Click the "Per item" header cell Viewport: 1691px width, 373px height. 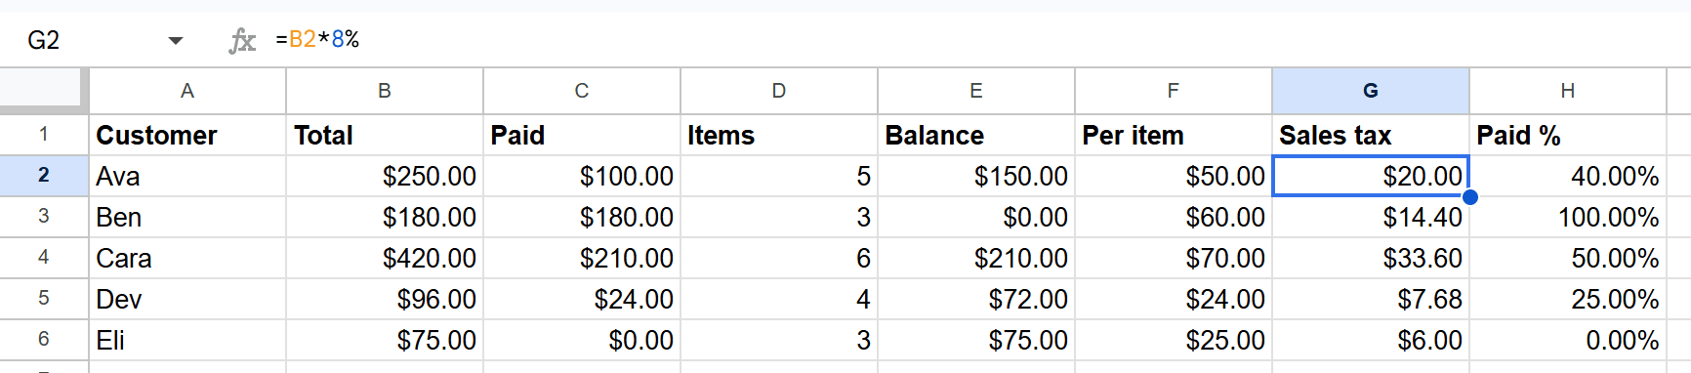coord(1174,135)
